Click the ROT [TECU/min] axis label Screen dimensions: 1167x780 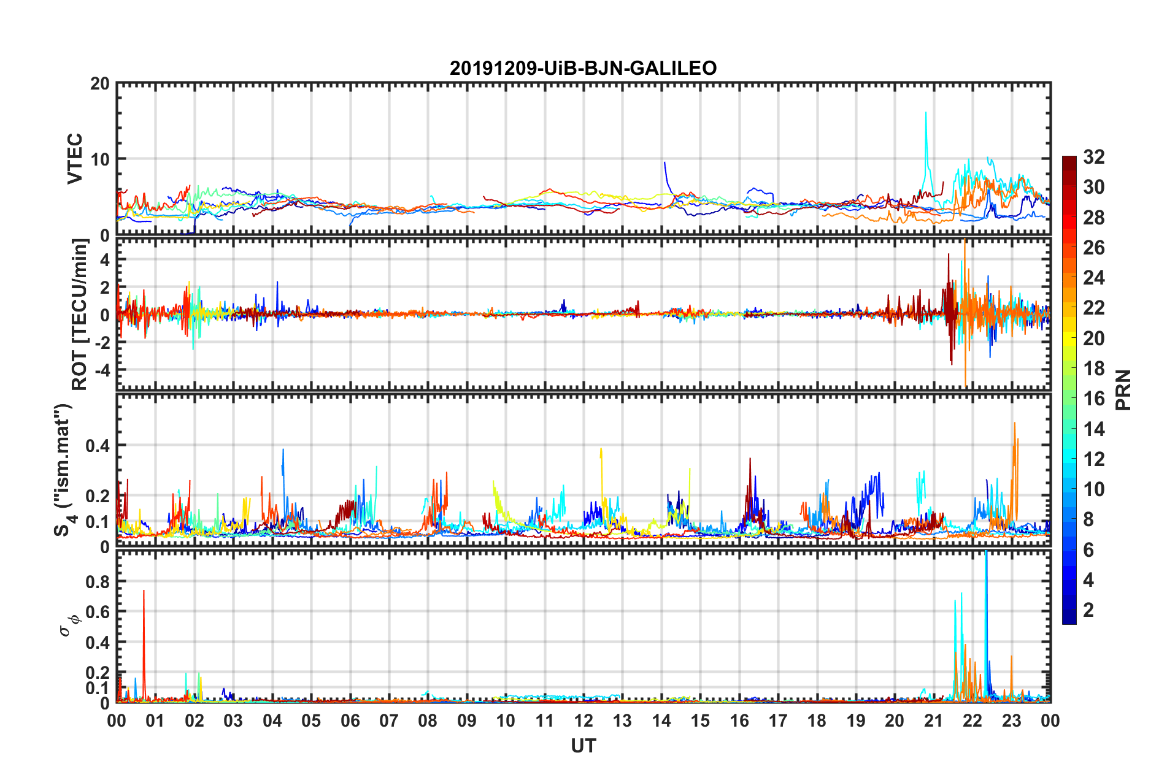point(80,315)
